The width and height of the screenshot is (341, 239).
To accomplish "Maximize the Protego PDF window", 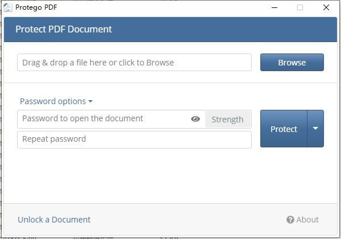I will [x=300, y=7].
